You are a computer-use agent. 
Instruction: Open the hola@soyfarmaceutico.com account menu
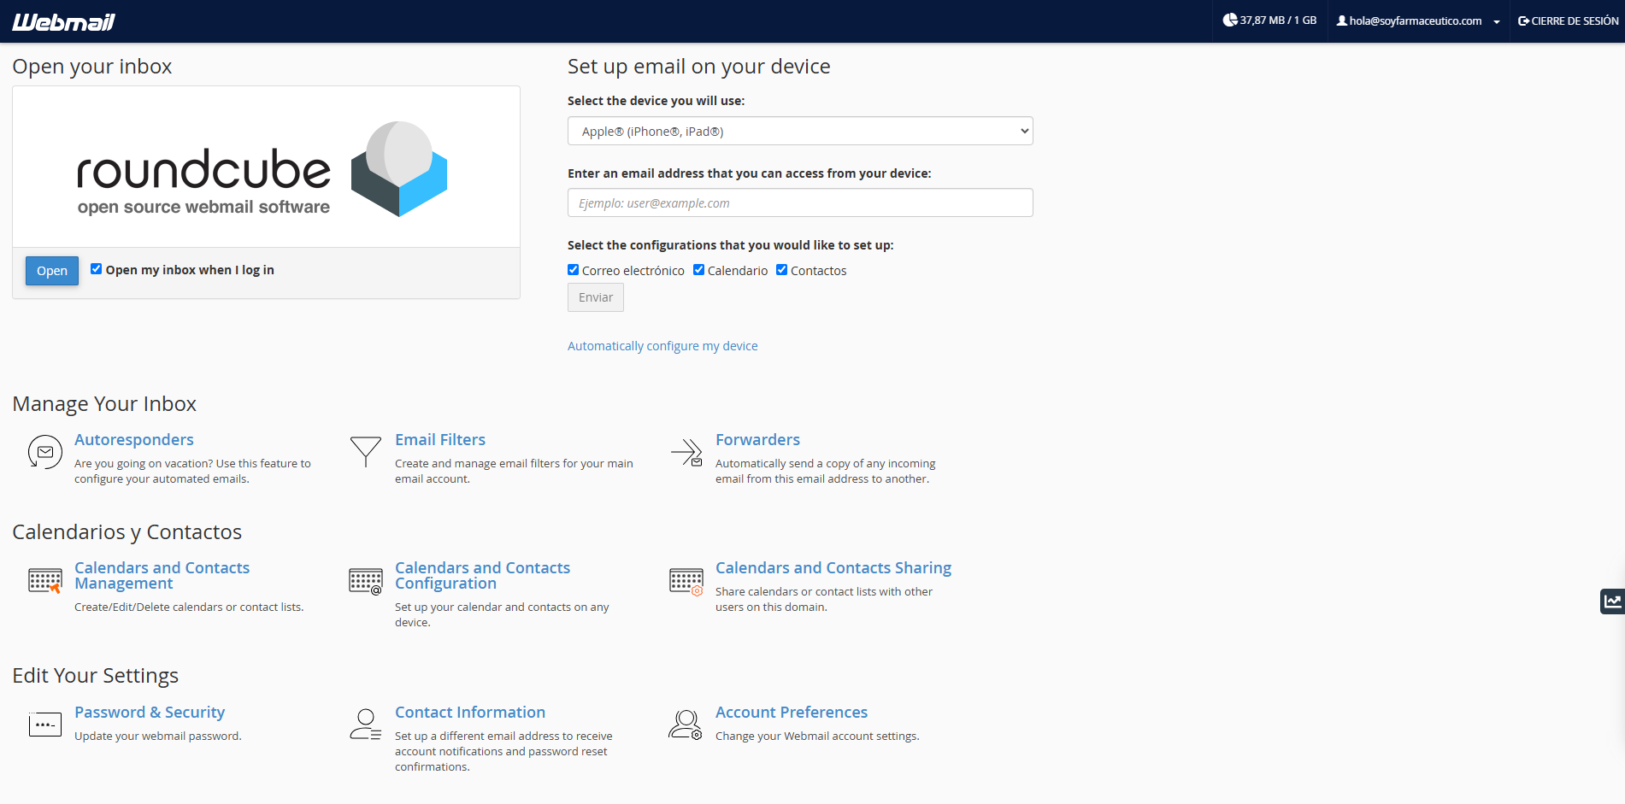coord(1419,21)
